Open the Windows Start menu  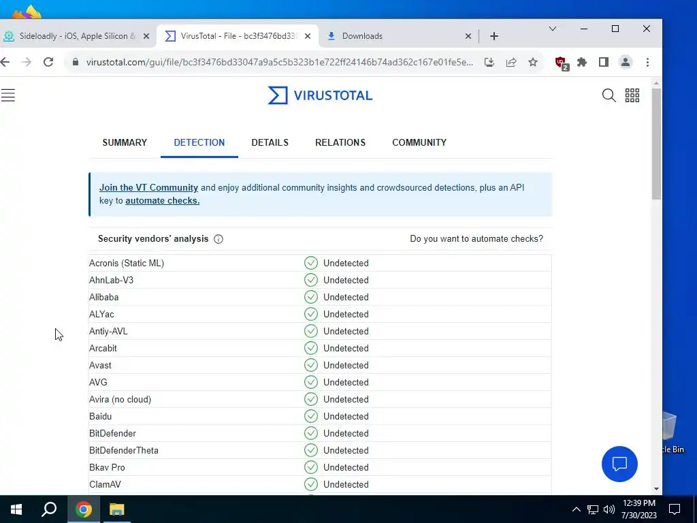pos(16,509)
